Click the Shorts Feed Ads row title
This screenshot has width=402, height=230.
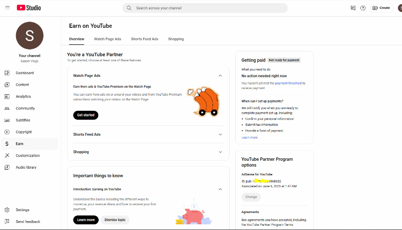click(x=86, y=135)
